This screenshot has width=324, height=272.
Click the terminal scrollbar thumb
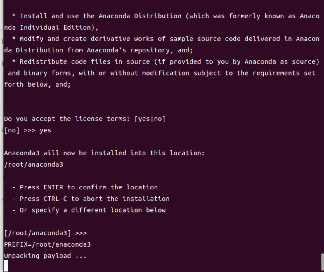pyautogui.click(x=323, y=262)
